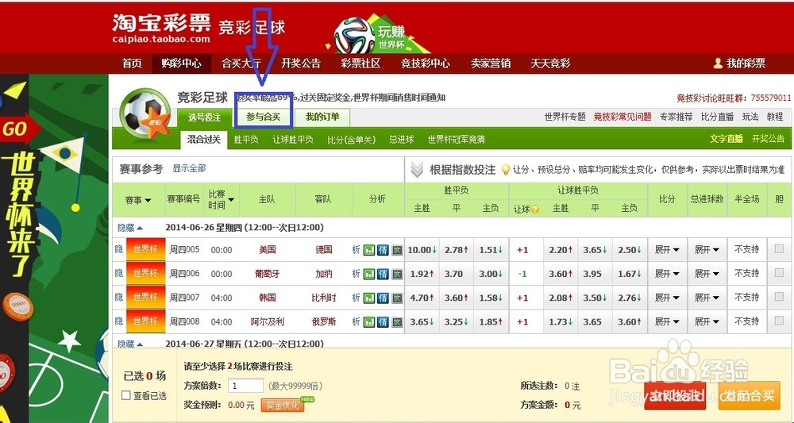The height and width of the screenshot is (423, 794).
Task: Click the 让球 question-mark help icon
Action: [535, 209]
